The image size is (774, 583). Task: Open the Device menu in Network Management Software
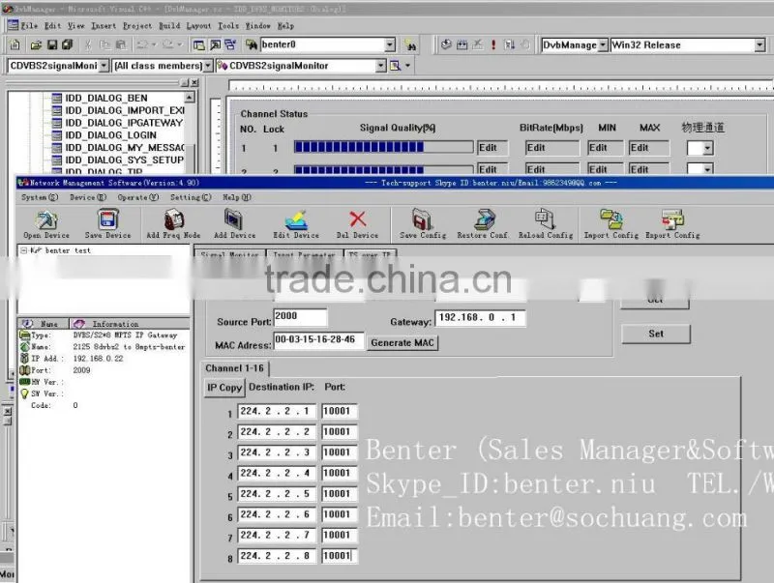[88, 197]
